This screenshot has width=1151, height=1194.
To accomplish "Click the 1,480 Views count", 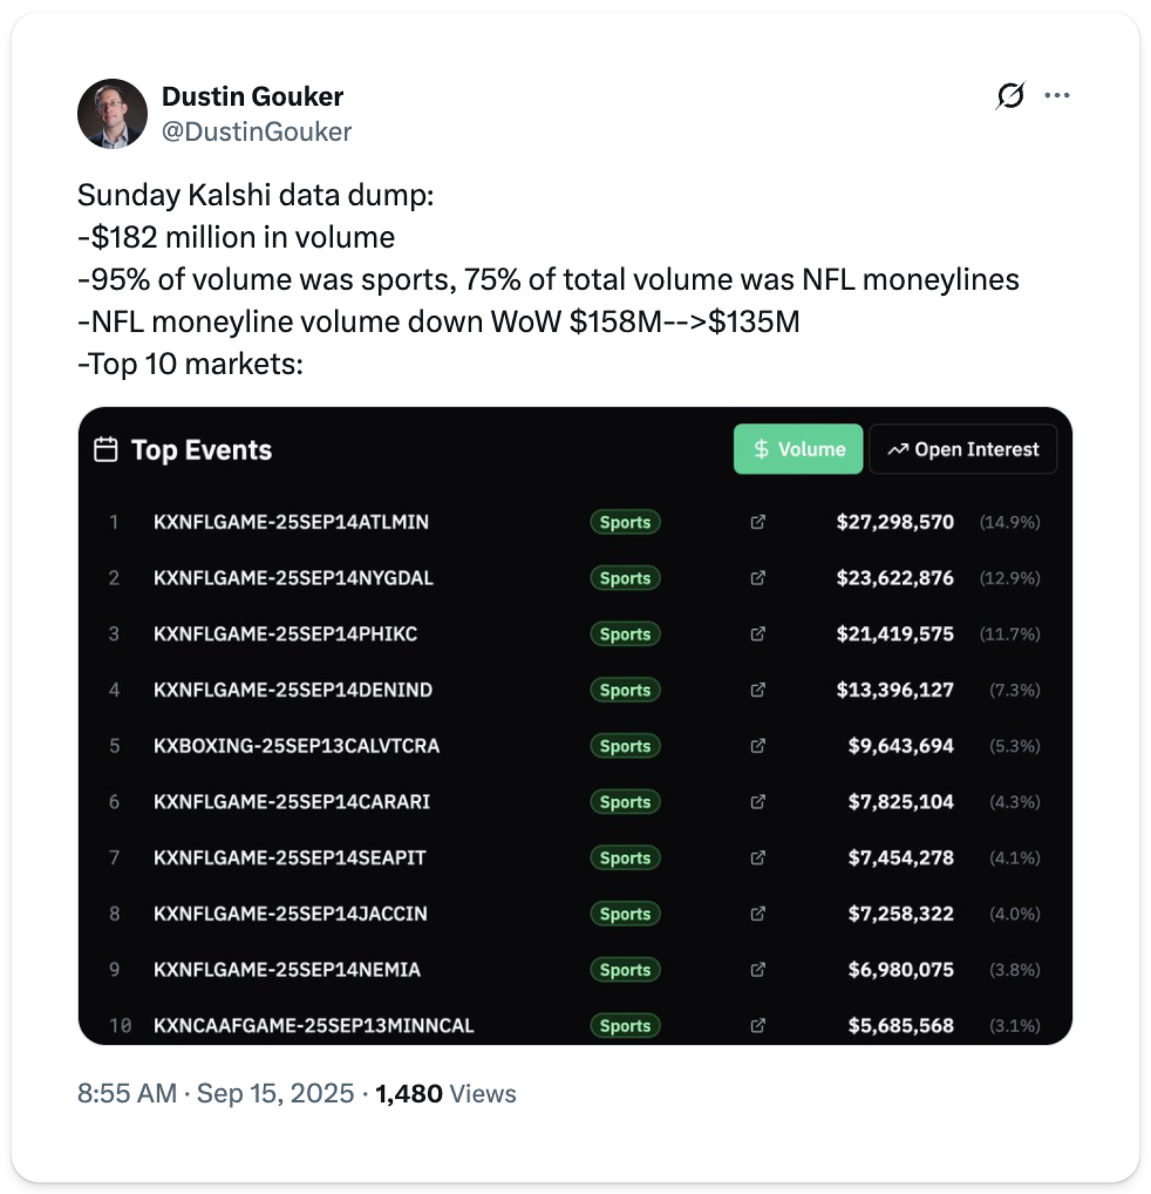I will 446,1093.
